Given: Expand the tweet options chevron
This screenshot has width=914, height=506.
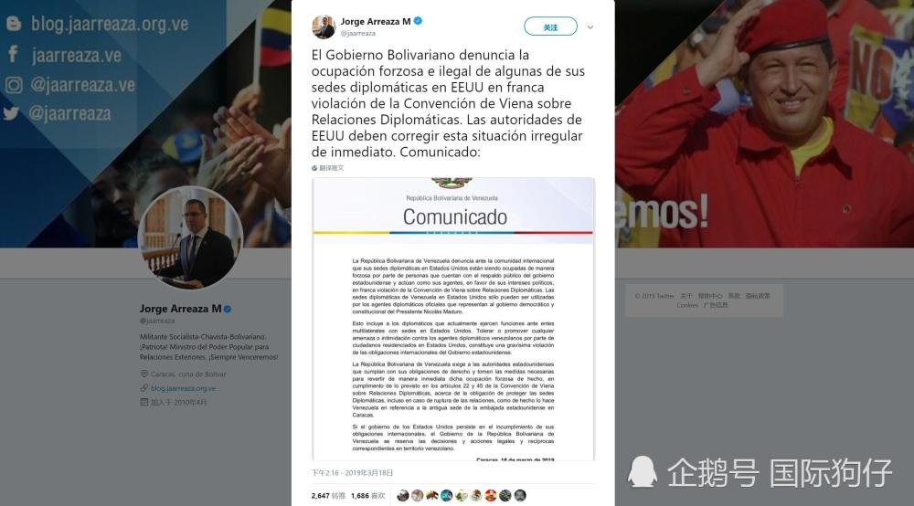Looking at the screenshot, I should pyautogui.click(x=590, y=27).
